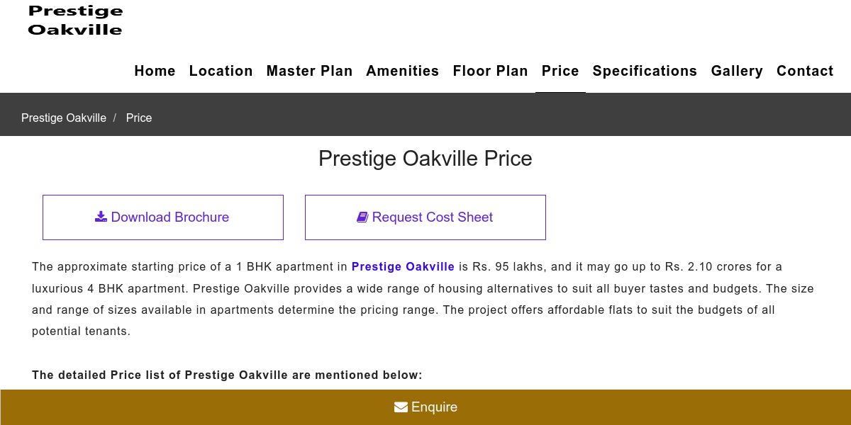851x425 pixels.
Task: Go to the Location page
Action: click(x=221, y=71)
